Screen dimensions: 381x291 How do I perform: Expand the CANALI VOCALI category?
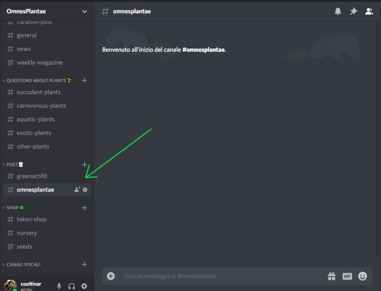[x=22, y=264]
